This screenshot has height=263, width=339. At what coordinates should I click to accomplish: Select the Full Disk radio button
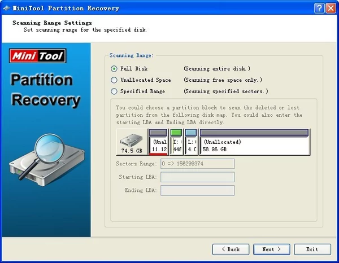[114, 69]
